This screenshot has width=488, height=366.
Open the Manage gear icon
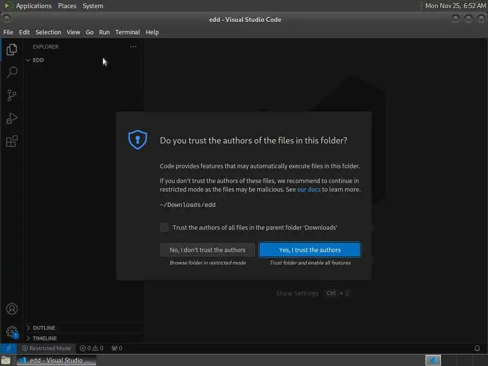[12, 332]
